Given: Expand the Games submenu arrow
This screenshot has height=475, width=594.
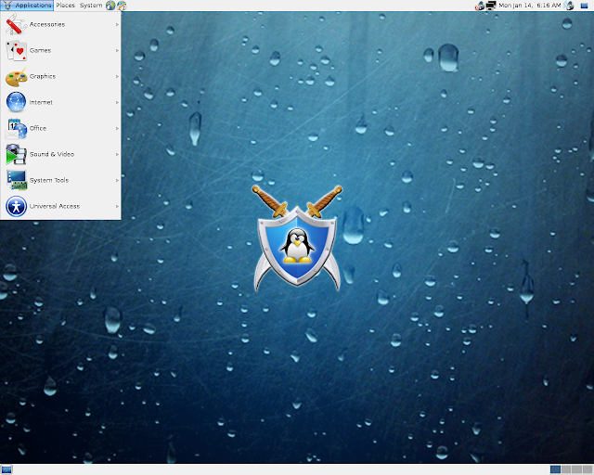Looking at the screenshot, I should point(118,50).
